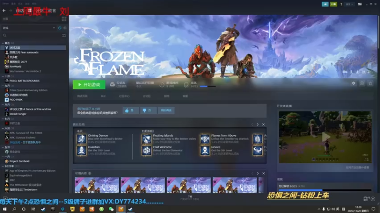Screen dimensions: 380x213
Task: Open the Novice achievement icon
Action: click(x=205, y=151)
